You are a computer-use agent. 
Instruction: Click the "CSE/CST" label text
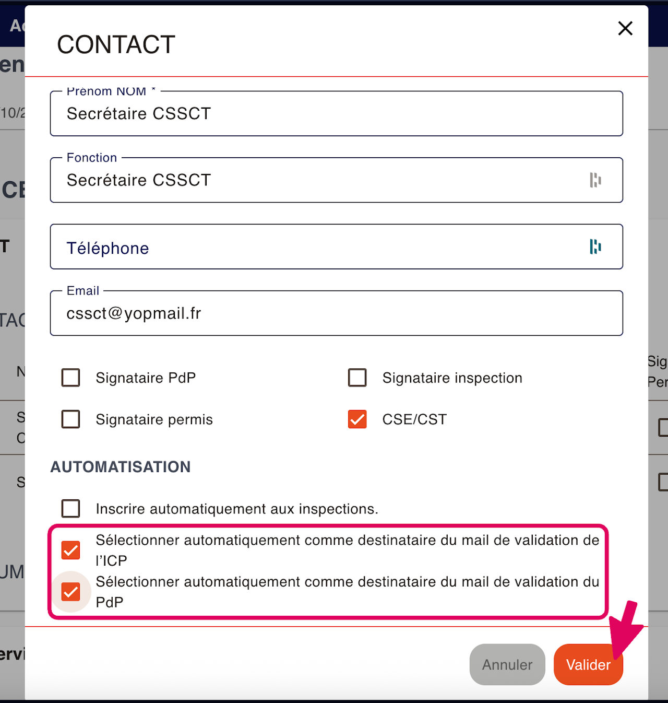(x=414, y=419)
